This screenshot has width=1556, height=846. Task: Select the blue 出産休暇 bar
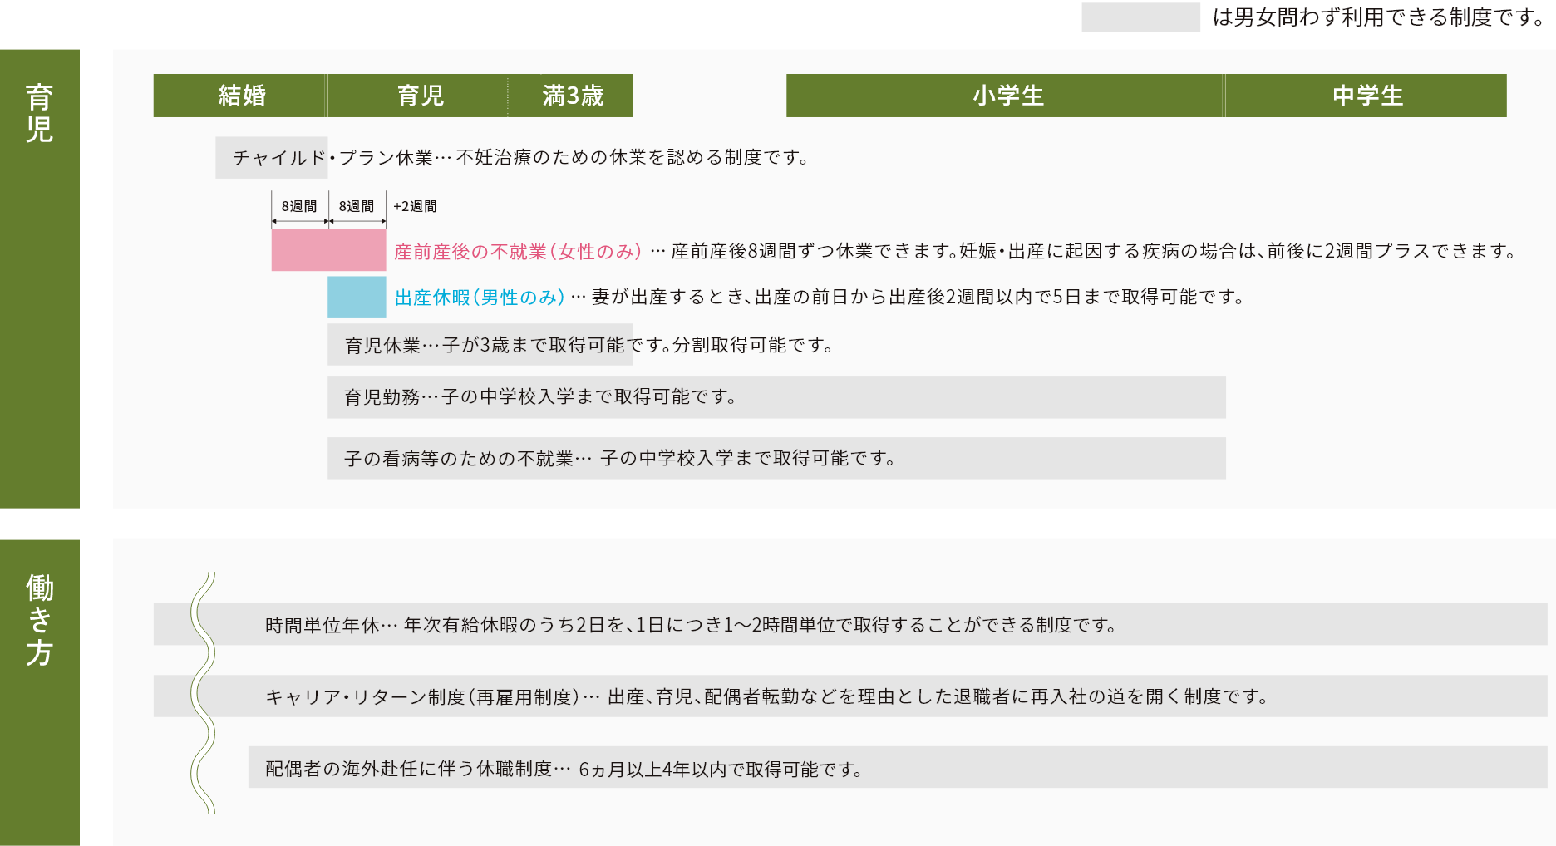(356, 297)
